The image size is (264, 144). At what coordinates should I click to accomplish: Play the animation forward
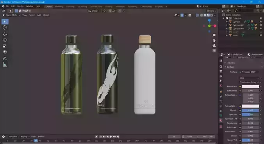111,137
